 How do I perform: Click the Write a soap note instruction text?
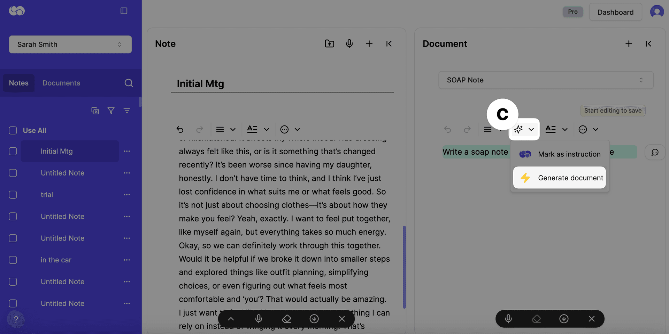[x=475, y=152]
